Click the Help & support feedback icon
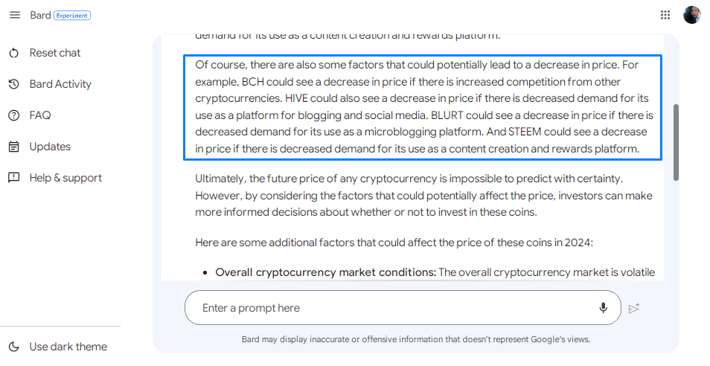The height and width of the screenshot is (366, 710). click(x=14, y=178)
